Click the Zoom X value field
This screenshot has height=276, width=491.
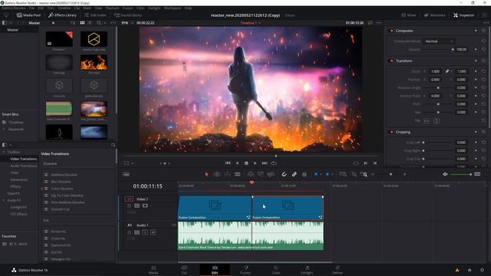436,71
